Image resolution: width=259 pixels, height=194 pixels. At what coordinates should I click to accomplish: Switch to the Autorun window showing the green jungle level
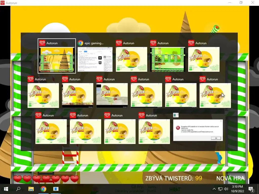tap(167, 59)
